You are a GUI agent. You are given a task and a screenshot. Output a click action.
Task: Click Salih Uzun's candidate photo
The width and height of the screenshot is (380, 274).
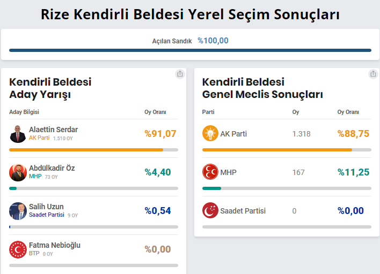[18, 211]
